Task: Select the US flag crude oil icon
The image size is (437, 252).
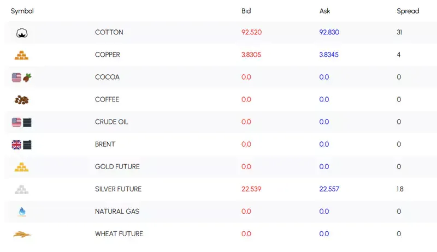Action: coord(22,122)
